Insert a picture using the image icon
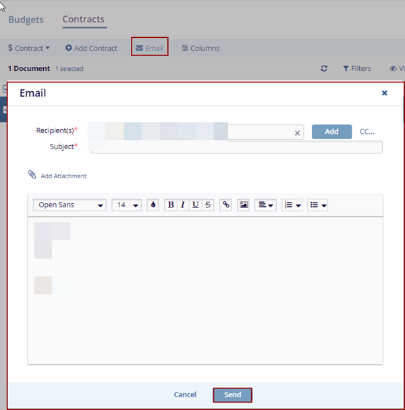 (x=244, y=205)
